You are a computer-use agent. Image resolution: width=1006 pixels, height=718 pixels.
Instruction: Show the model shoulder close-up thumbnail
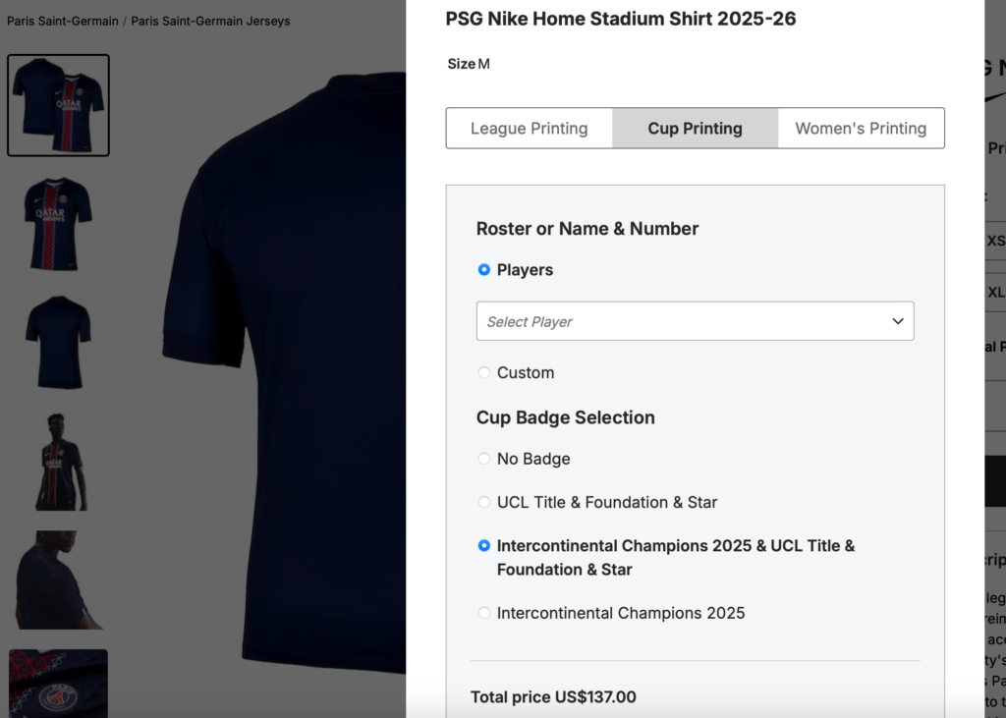coord(58,580)
